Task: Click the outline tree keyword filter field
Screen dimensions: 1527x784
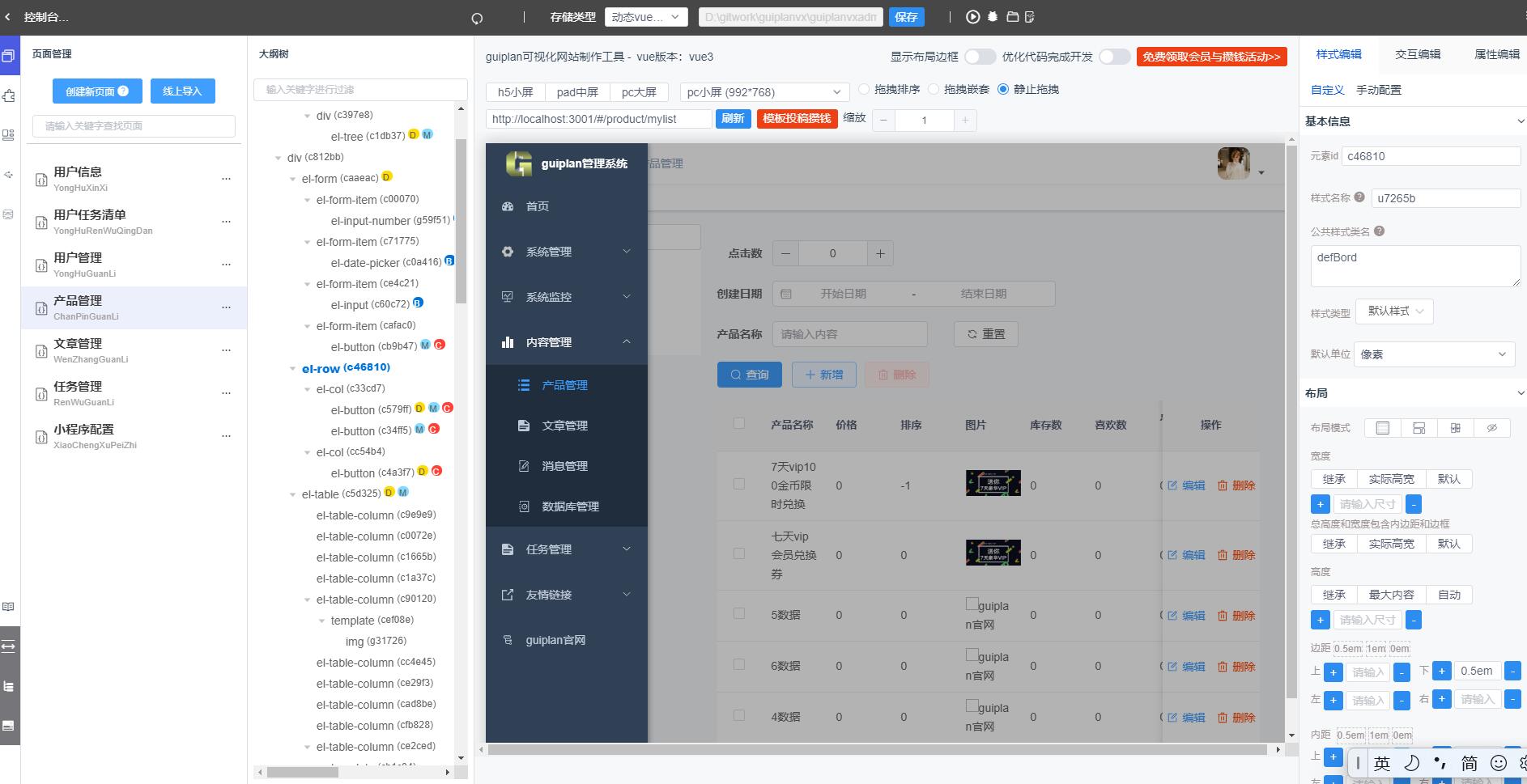Action: (360, 90)
